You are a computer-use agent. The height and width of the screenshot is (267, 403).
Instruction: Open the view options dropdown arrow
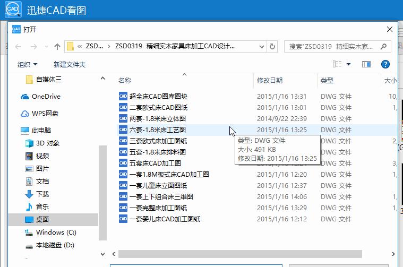pos(348,64)
